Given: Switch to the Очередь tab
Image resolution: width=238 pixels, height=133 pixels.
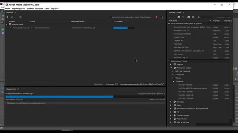Looking at the screenshot, I should (10, 13).
